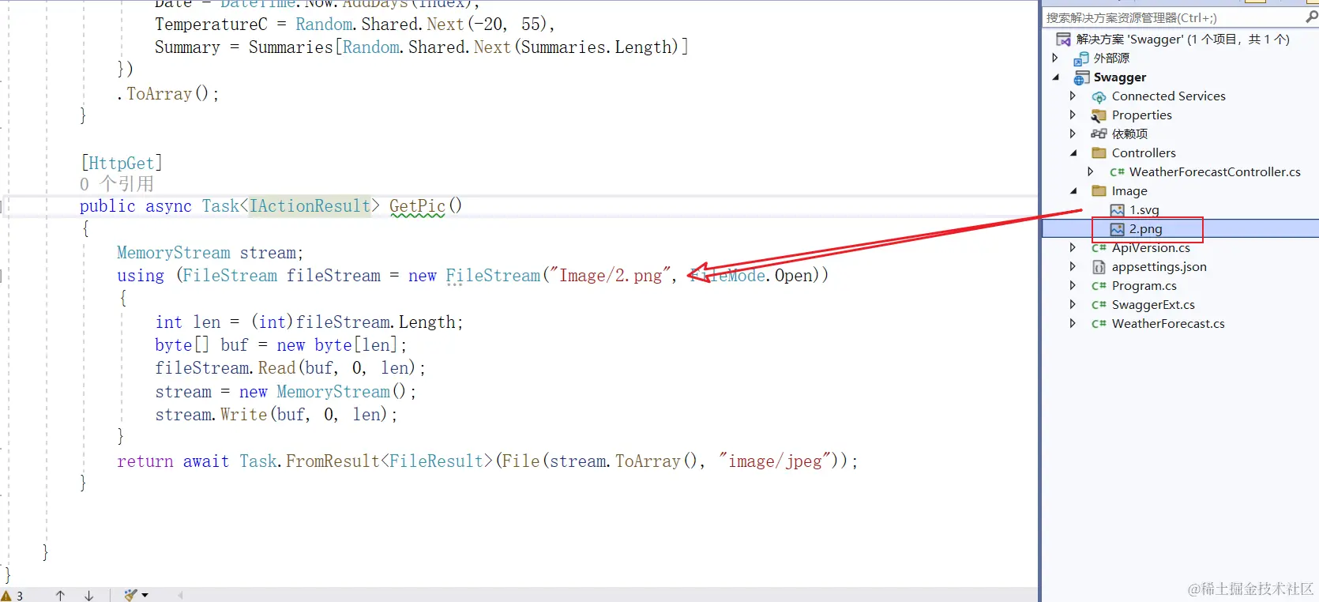Expand the 依赖项 node
The image size is (1319, 602).
[x=1073, y=134]
